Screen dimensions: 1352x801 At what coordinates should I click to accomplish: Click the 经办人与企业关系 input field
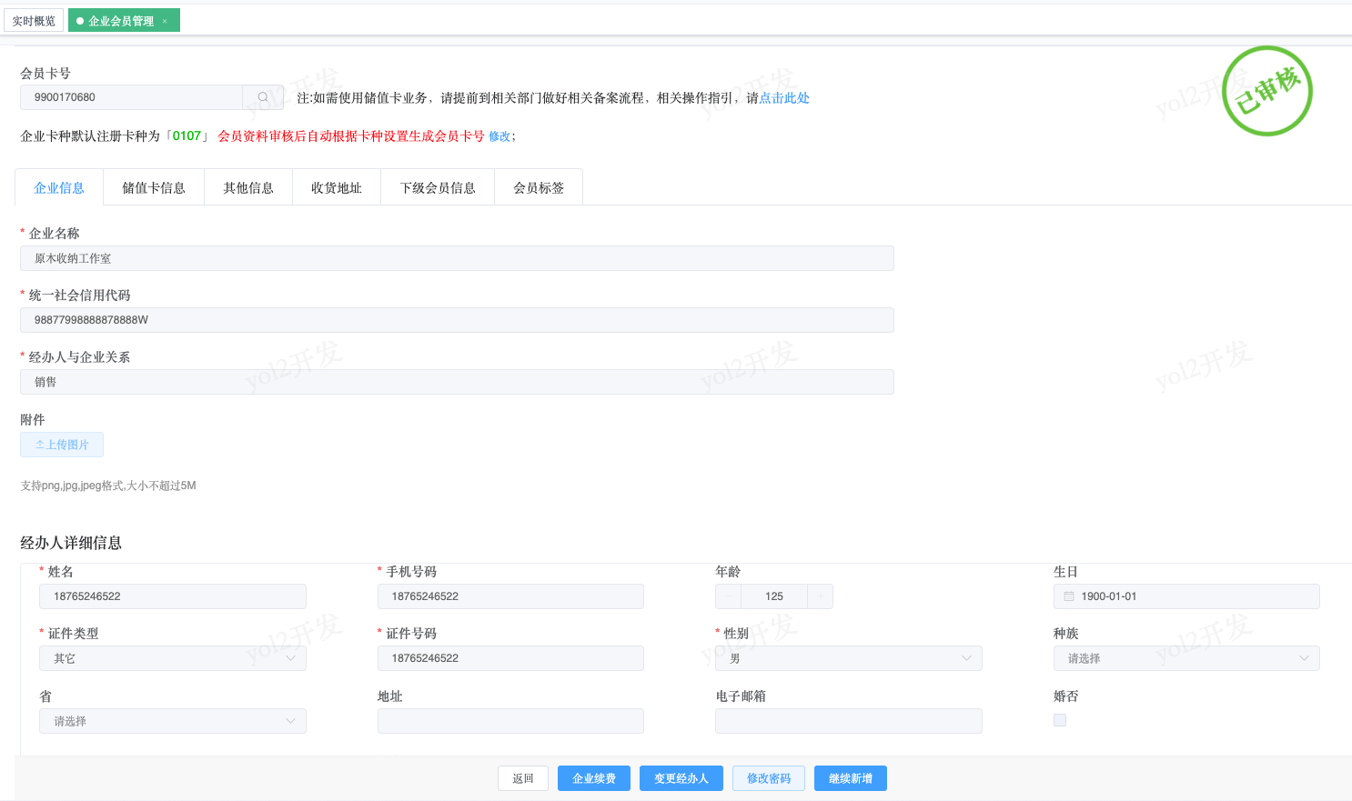click(457, 382)
